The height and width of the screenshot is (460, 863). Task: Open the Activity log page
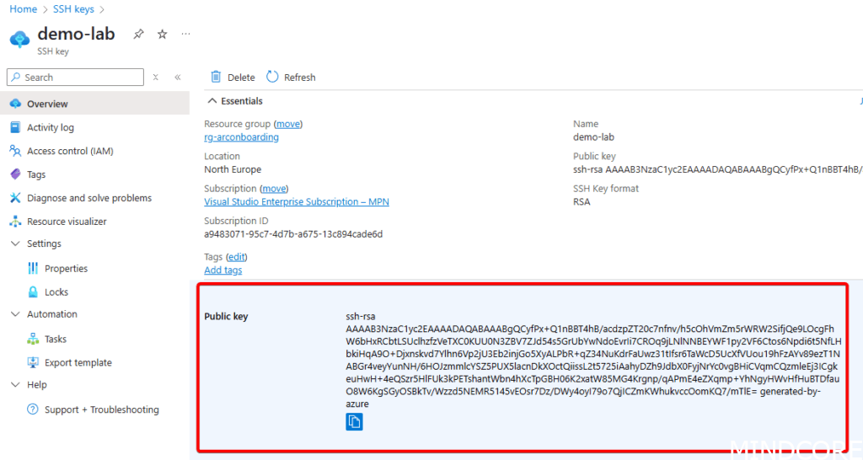pos(51,127)
